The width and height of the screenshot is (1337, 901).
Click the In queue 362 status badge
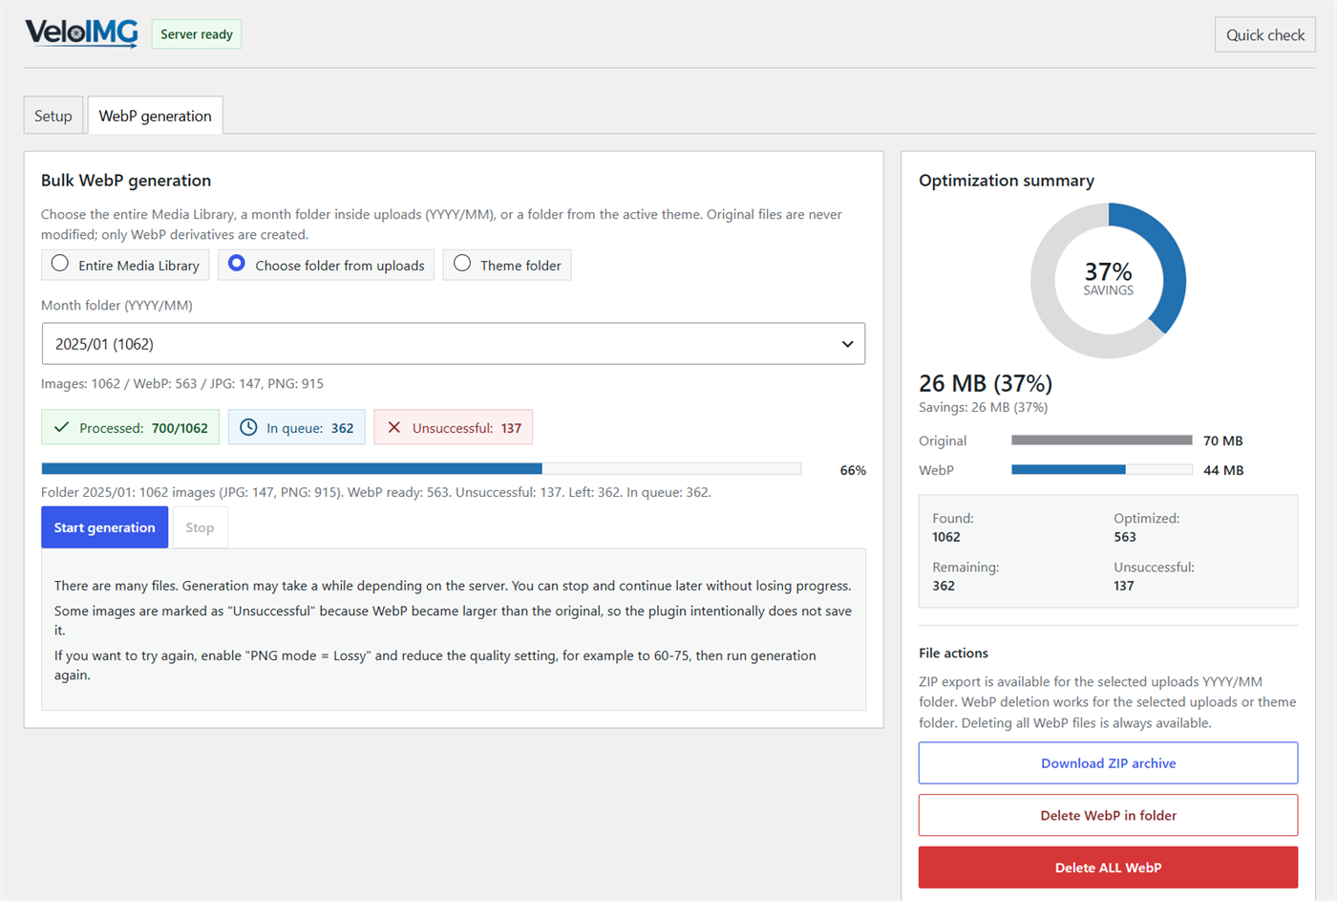tap(296, 427)
